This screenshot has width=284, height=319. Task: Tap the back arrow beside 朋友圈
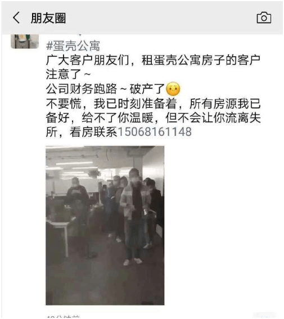(16, 17)
